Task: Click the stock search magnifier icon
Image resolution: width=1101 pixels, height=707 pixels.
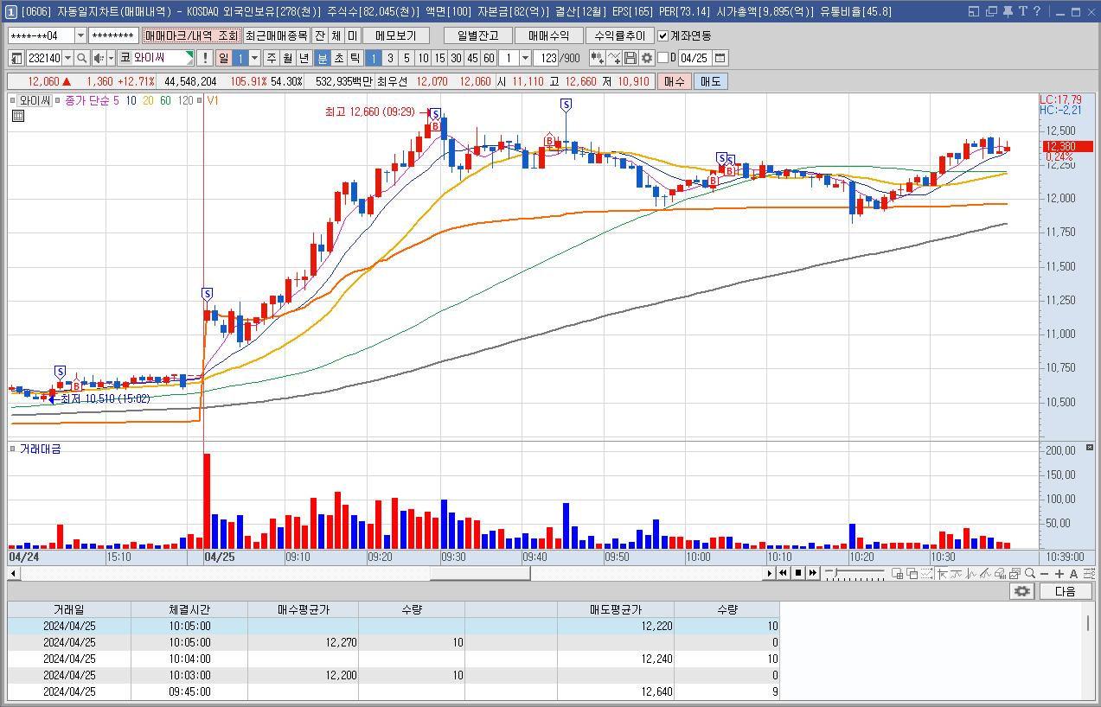Action: (81, 58)
